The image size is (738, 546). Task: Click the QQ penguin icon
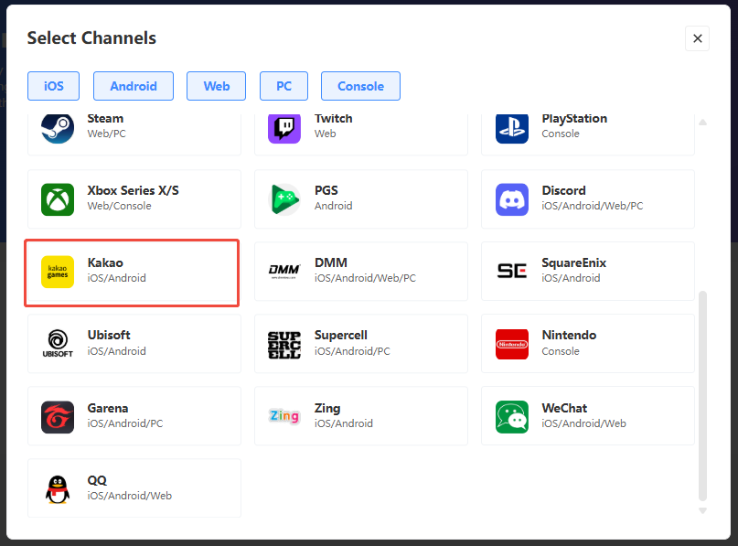(x=58, y=489)
